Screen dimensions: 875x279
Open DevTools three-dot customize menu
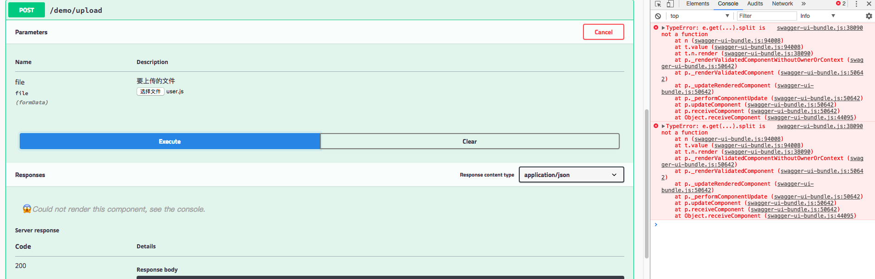click(x=856, y=4)
